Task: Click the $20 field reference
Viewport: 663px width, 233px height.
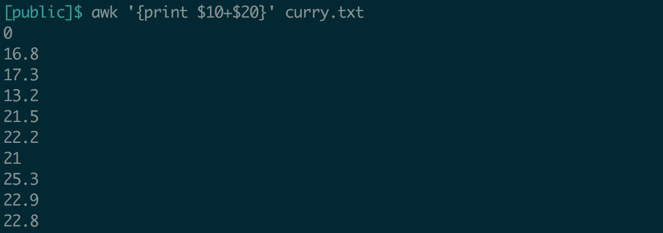Action: (245, 12)
